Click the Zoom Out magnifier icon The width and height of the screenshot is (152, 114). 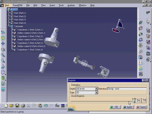[x=3, y=61]
